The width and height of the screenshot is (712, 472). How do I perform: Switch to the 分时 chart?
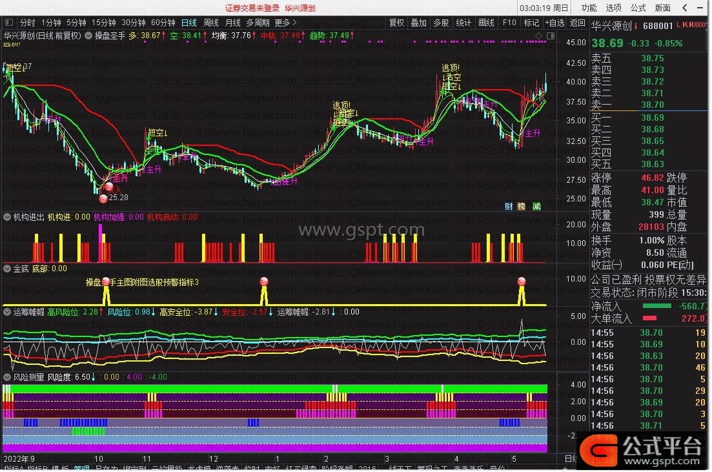click(x=28, y=22)
